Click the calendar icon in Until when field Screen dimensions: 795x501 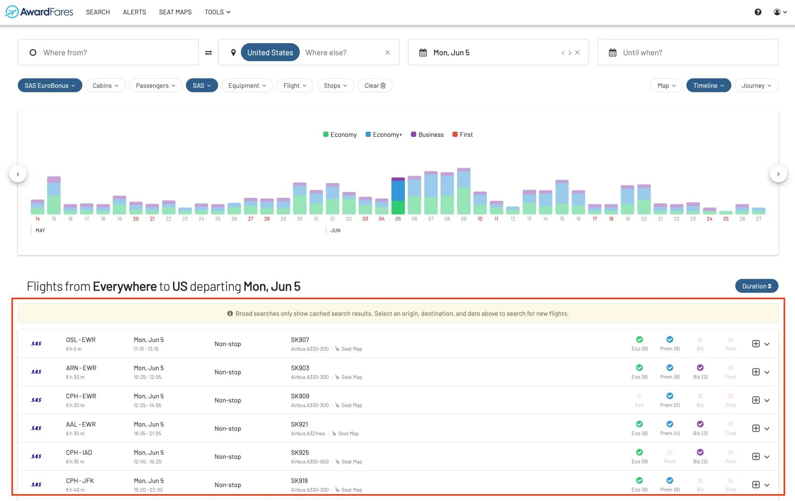613,53
